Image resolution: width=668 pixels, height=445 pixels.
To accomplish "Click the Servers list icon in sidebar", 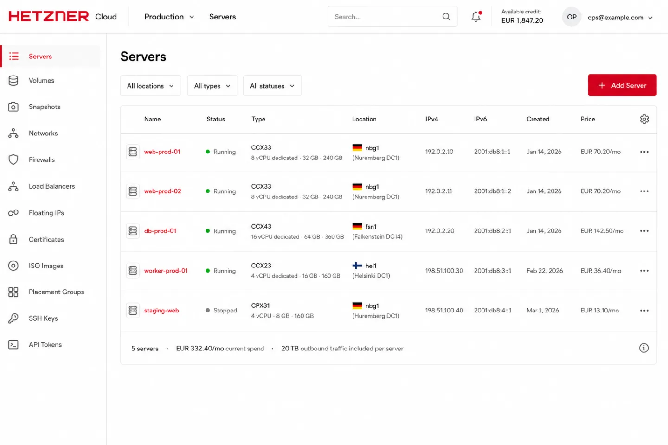I will coord(13,56).
